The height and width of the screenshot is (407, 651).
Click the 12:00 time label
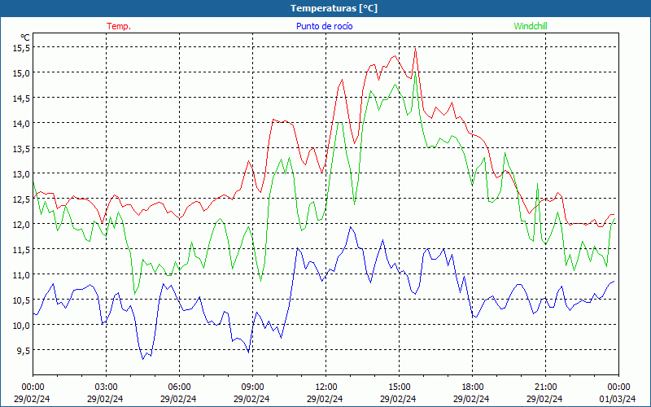click(x=326, y=387)
